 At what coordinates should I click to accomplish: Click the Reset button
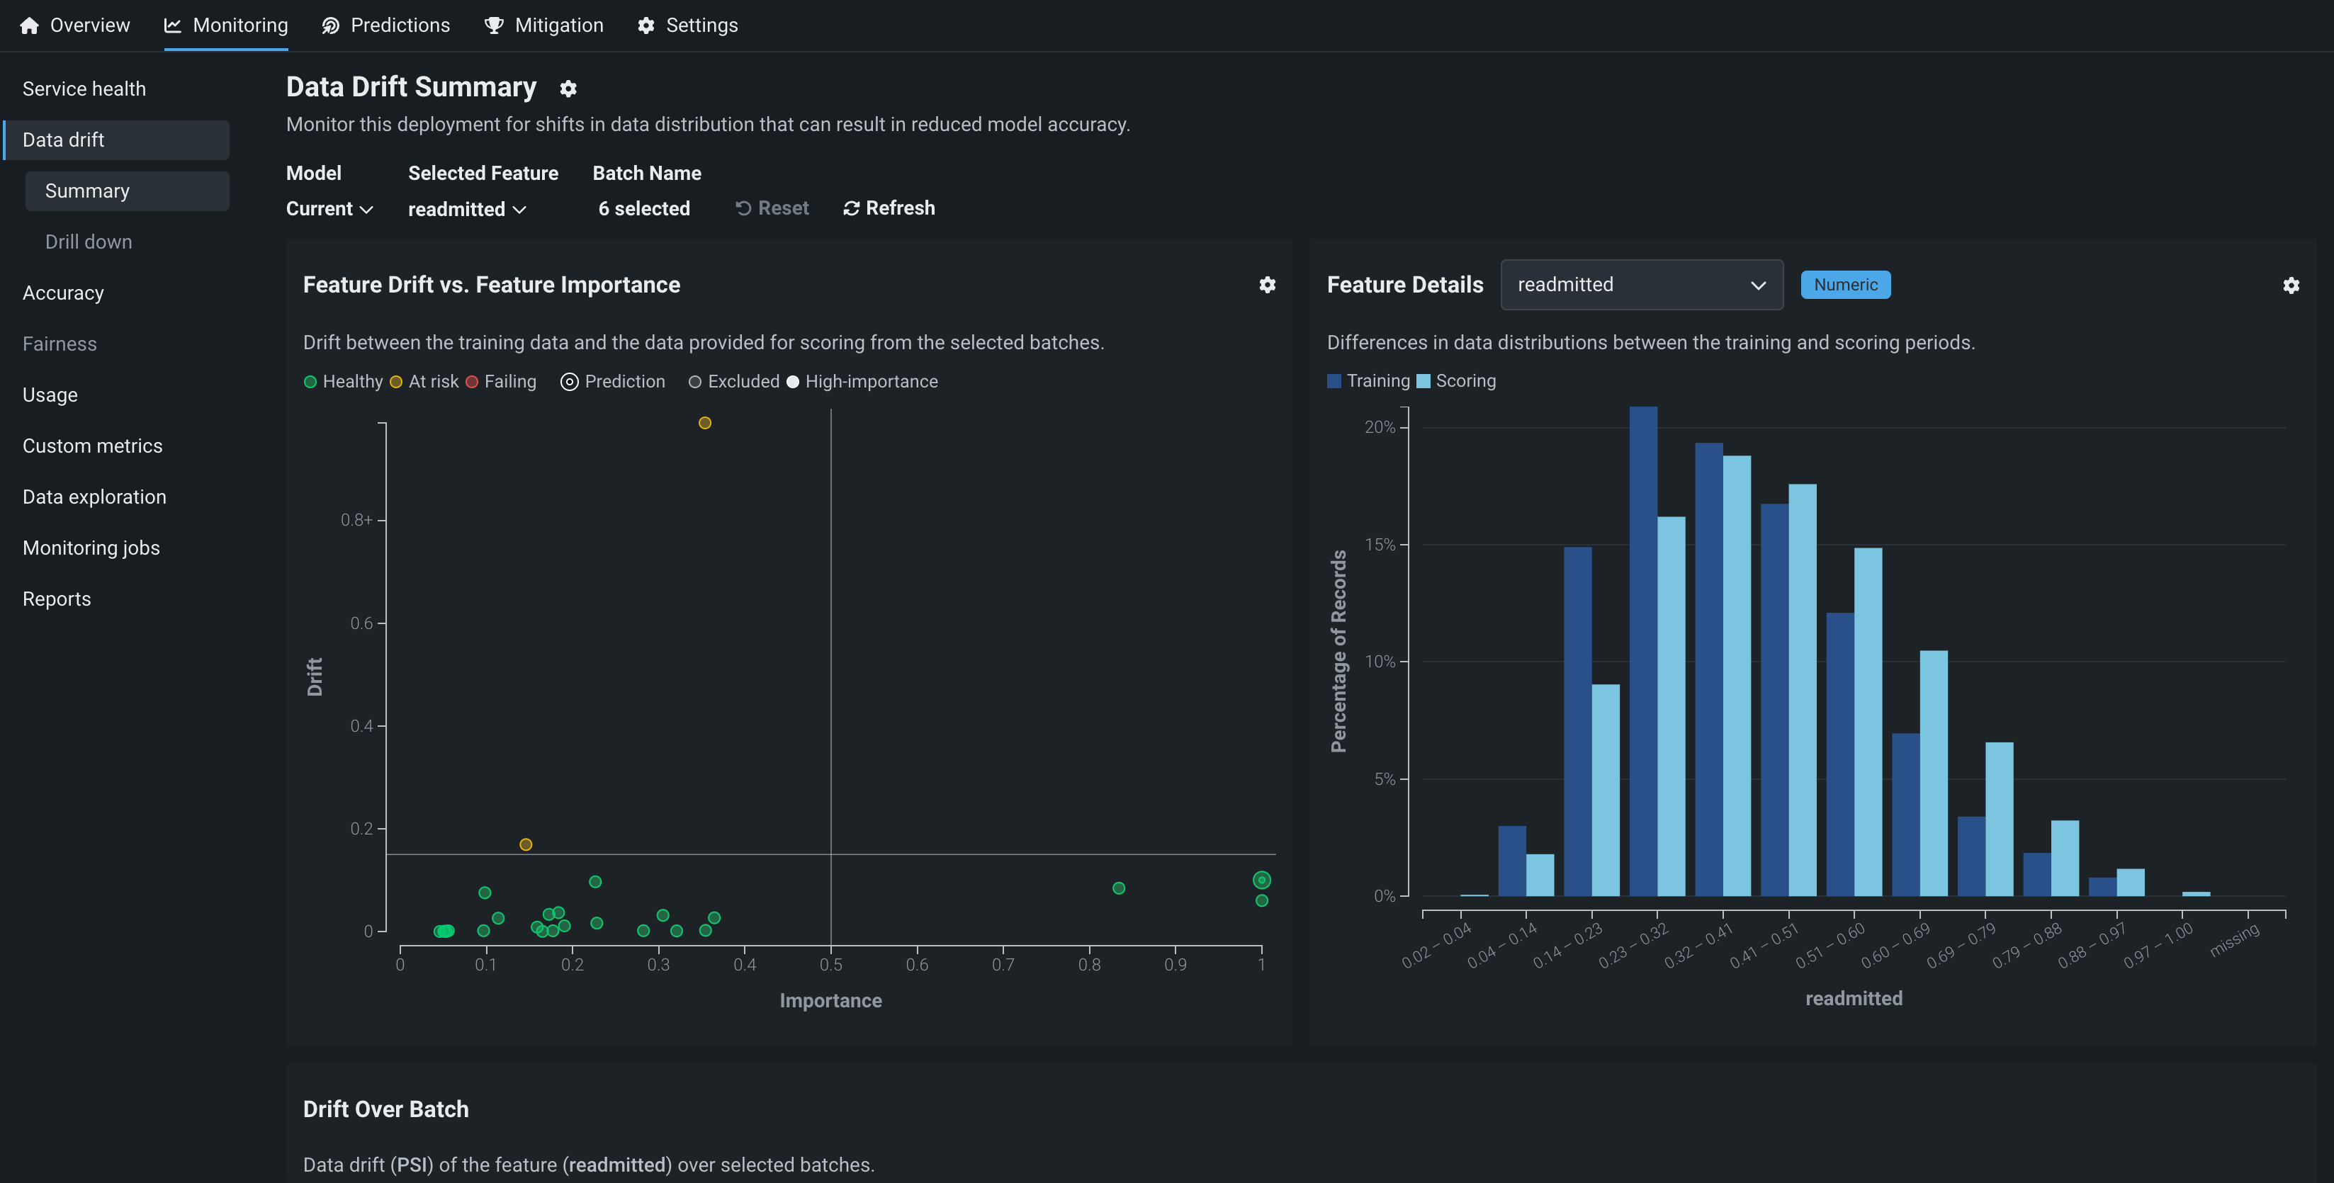(x=772, y=208)
